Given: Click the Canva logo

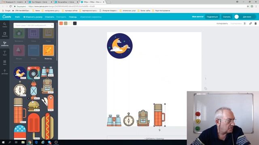Looking at the screenshot, I should (7, 17).
